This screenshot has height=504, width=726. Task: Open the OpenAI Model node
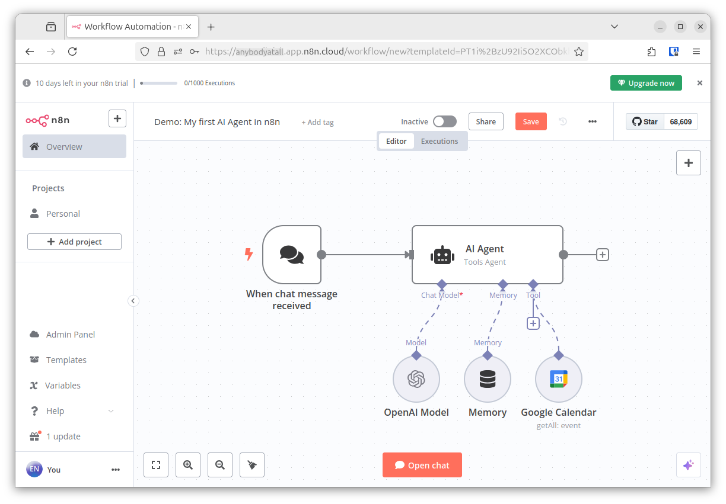(416, 379)
